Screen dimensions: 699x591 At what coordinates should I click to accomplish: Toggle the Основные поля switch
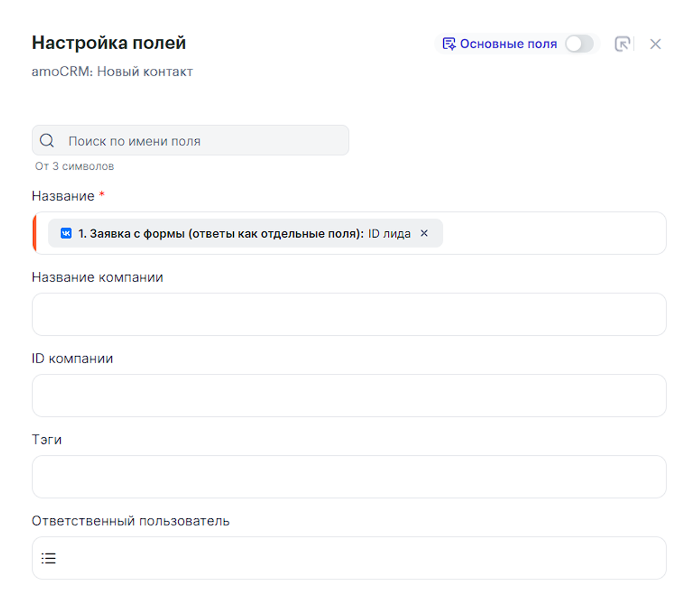point(579,44)
